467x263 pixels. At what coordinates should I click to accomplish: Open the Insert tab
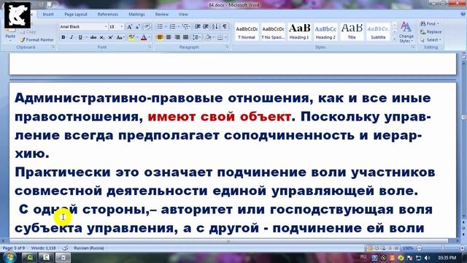click(x=48, y=15)
